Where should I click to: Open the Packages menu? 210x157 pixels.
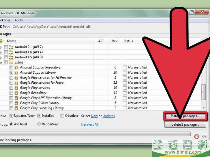coord(5,20)
